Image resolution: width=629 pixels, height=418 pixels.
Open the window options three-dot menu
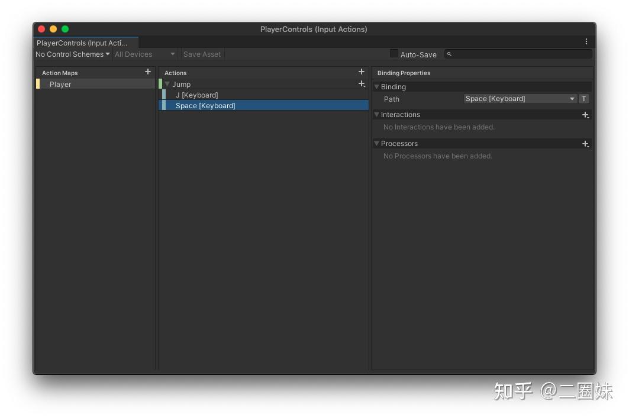pos(586,41)
